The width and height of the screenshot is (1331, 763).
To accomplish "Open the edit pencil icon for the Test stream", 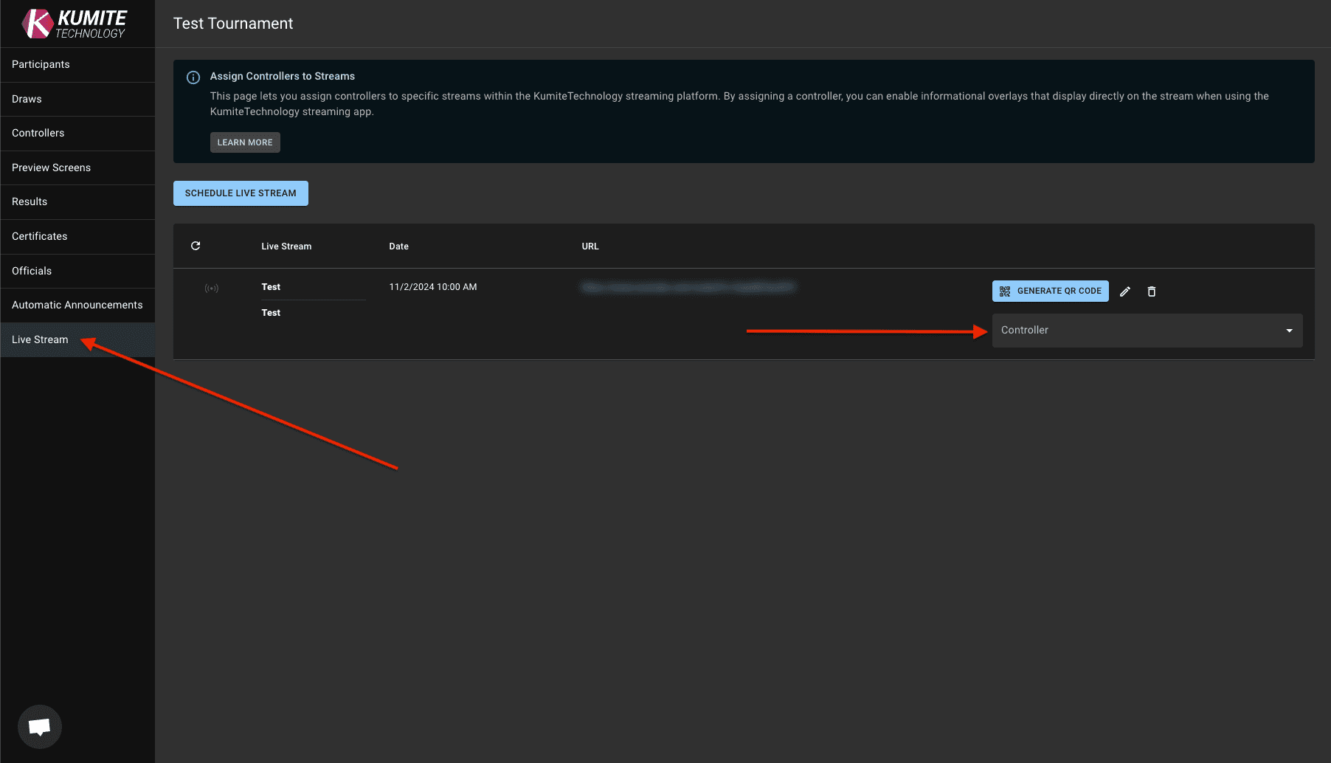I will coord(1124,291).
